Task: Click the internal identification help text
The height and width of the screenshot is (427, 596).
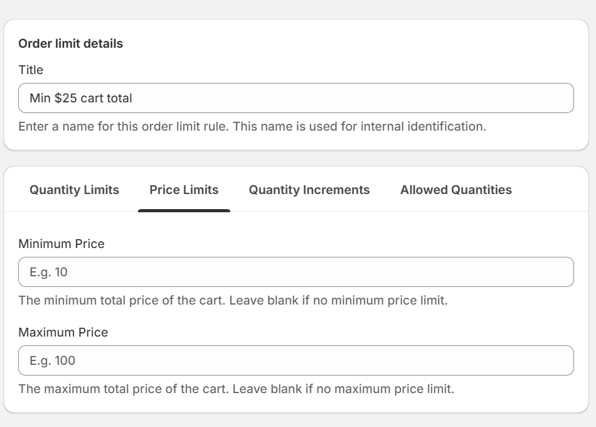Action: 252,126
